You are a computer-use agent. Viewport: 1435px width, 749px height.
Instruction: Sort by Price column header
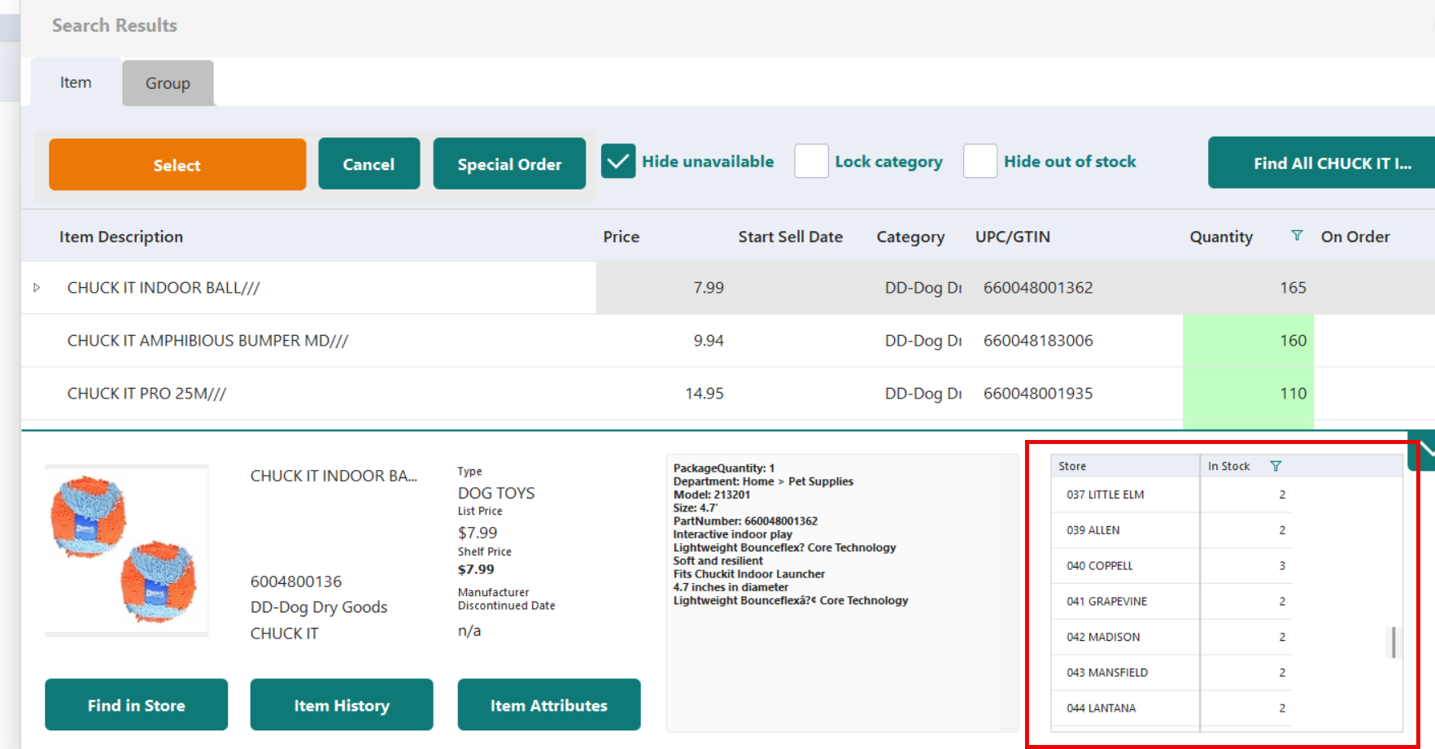[x=622, y=237]
